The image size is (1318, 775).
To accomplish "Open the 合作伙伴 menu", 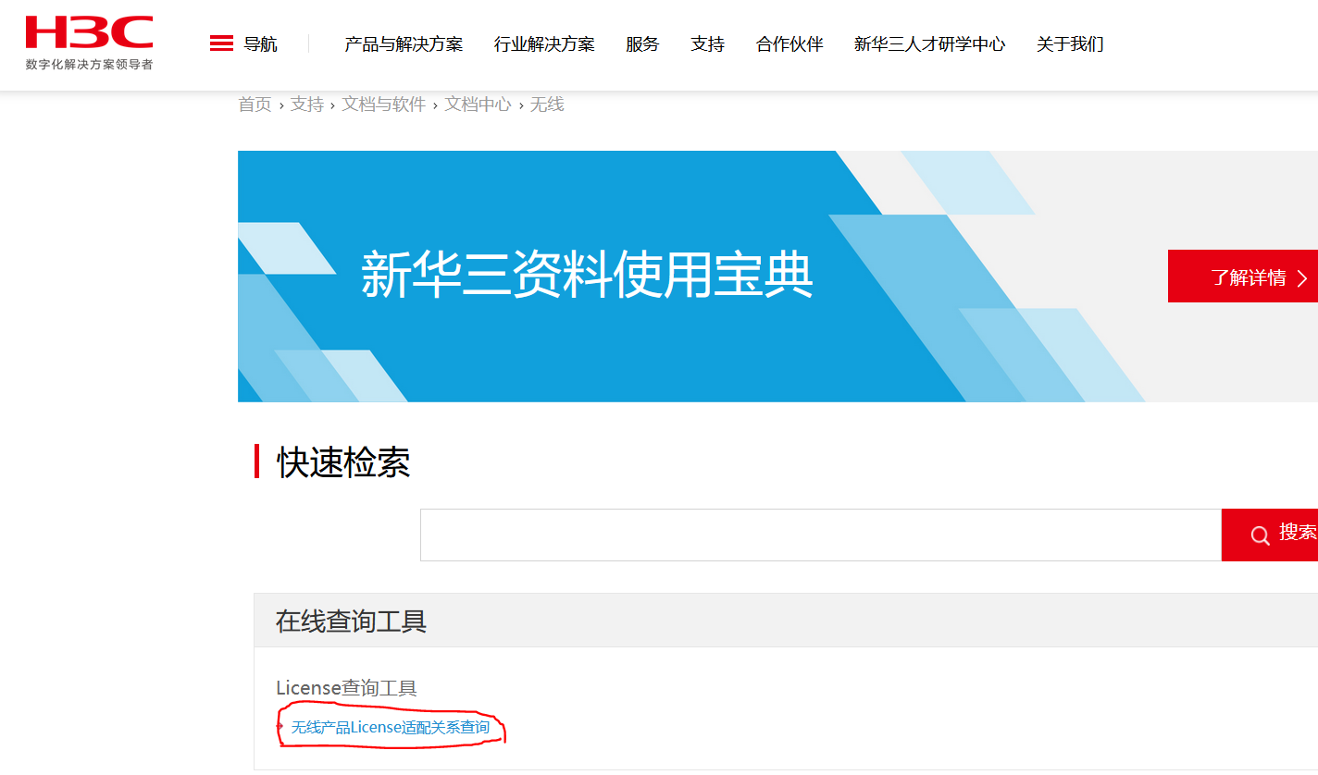I will tap(790, 43).
